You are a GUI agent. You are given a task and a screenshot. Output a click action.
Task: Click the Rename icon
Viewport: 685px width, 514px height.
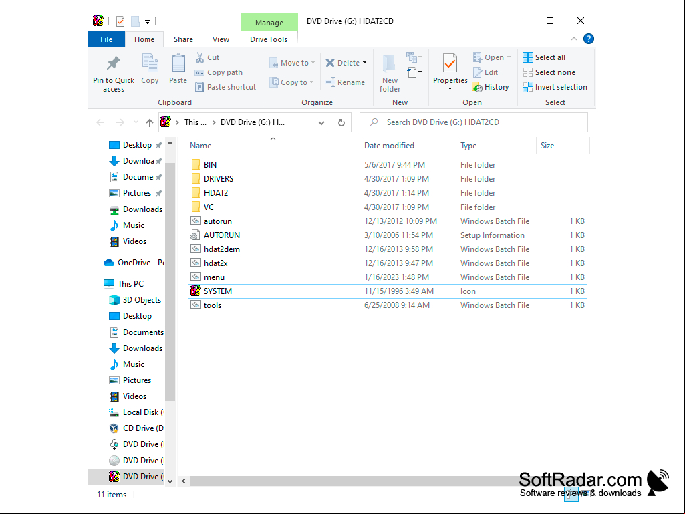pos(330,82)
